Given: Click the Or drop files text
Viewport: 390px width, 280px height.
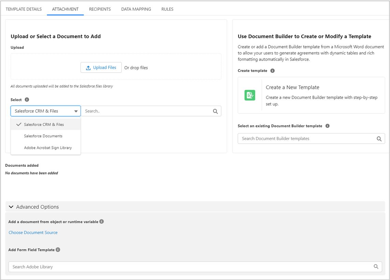Looking at the screenshot, I should [x=136, y=68].
